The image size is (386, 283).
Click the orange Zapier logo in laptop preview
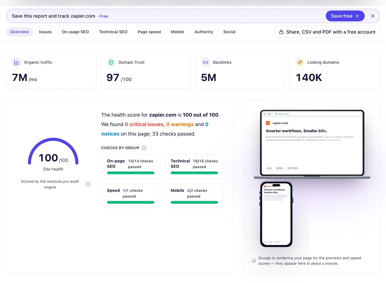268,123
